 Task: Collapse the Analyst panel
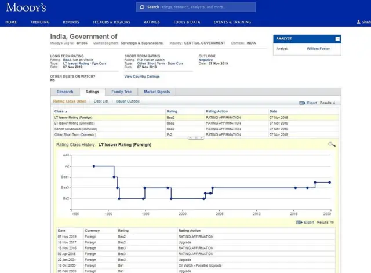337,39
